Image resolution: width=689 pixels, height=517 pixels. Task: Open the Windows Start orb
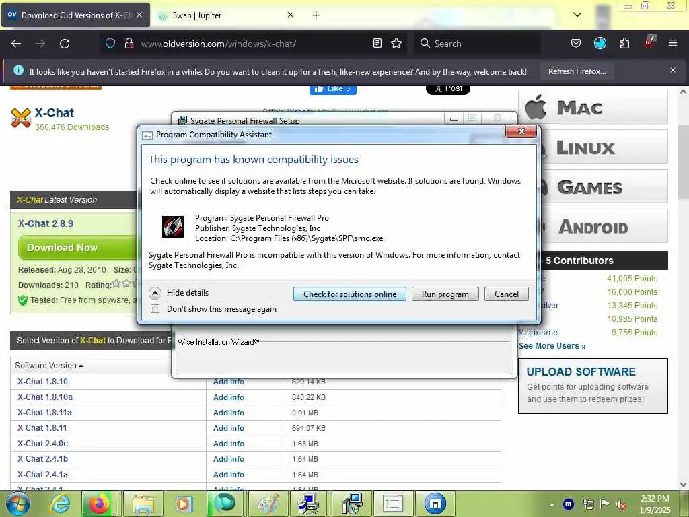point(17,504)
